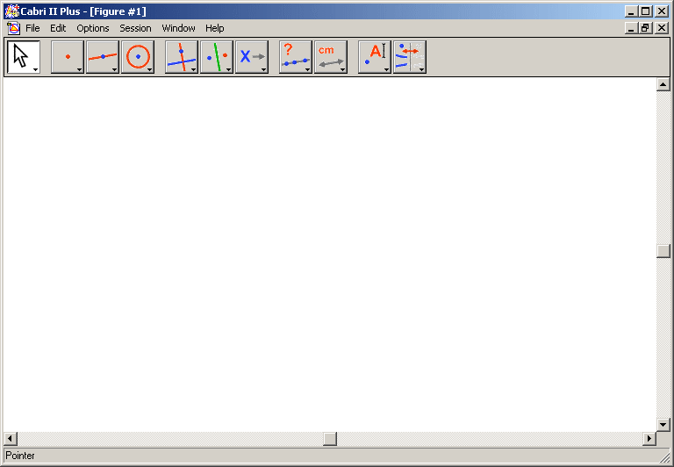Viewport: 674px width, 467px height.
Task: Click the vertical scrollbar up arrow
Action: tap(663, 85)
